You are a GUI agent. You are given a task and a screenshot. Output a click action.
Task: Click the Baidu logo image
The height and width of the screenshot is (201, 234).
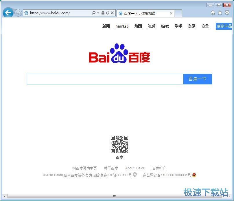pyautogui.click(x=119, y=53)
